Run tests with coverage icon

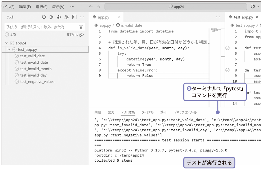[67, 17]
